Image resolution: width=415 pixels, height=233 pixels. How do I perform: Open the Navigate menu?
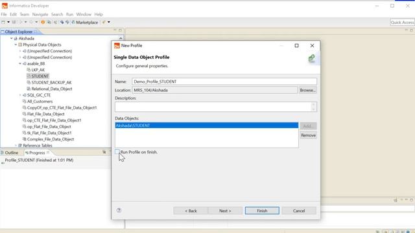tap(40, 14)
